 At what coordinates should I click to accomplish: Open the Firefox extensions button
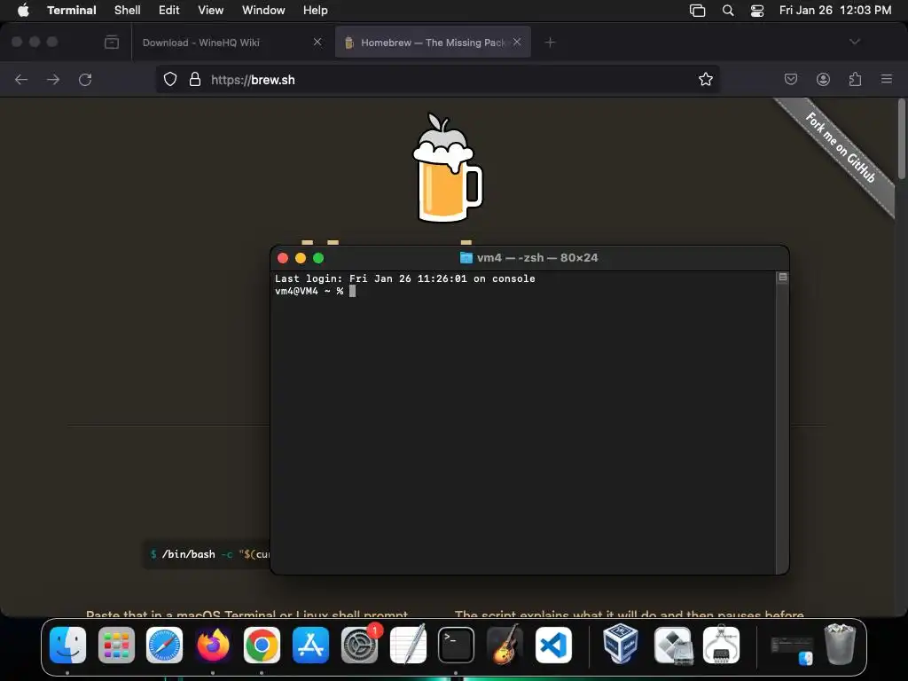pos(855,79)
